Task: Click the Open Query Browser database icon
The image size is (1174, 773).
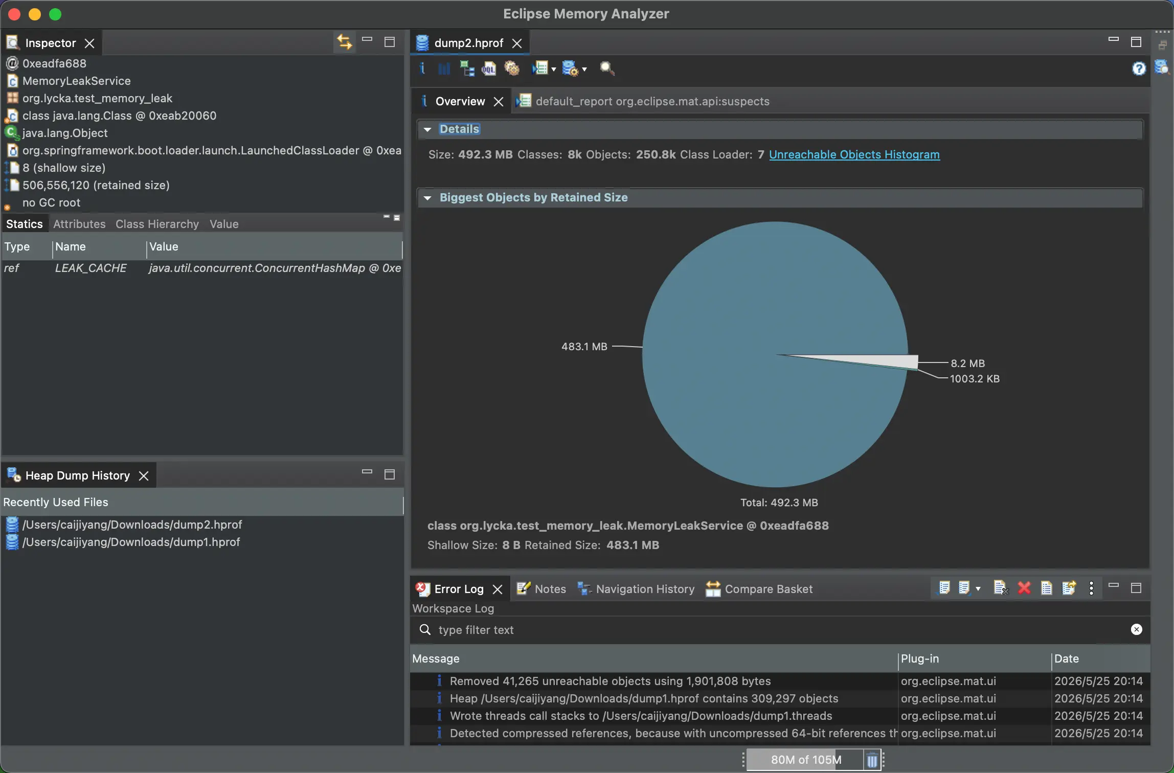Action: point(570,68)
